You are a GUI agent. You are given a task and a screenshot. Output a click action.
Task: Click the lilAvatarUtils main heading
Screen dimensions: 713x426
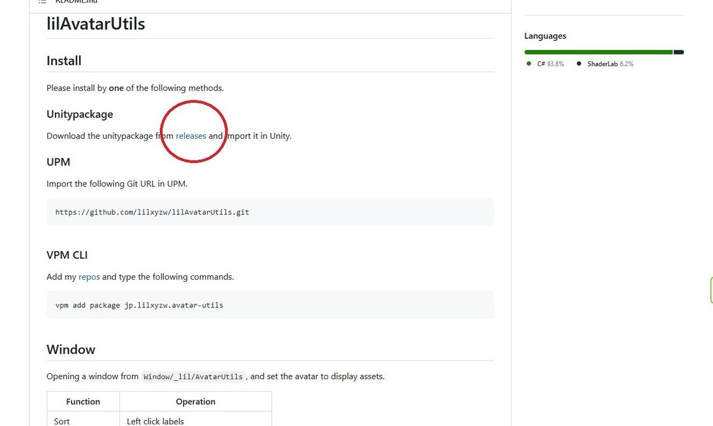pyautogui.click(x=96, y=24)
